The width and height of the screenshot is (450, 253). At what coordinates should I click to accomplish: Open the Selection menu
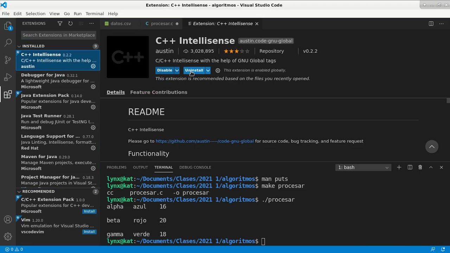click(36, 13)
